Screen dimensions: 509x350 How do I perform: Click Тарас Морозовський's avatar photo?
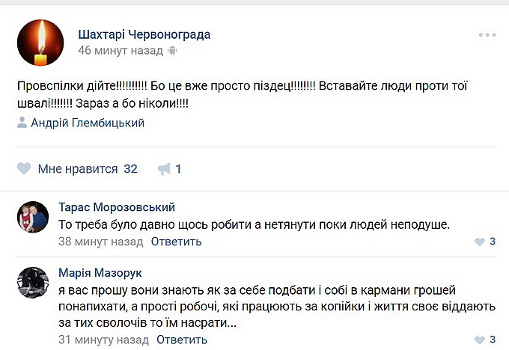tap(33, 218)
